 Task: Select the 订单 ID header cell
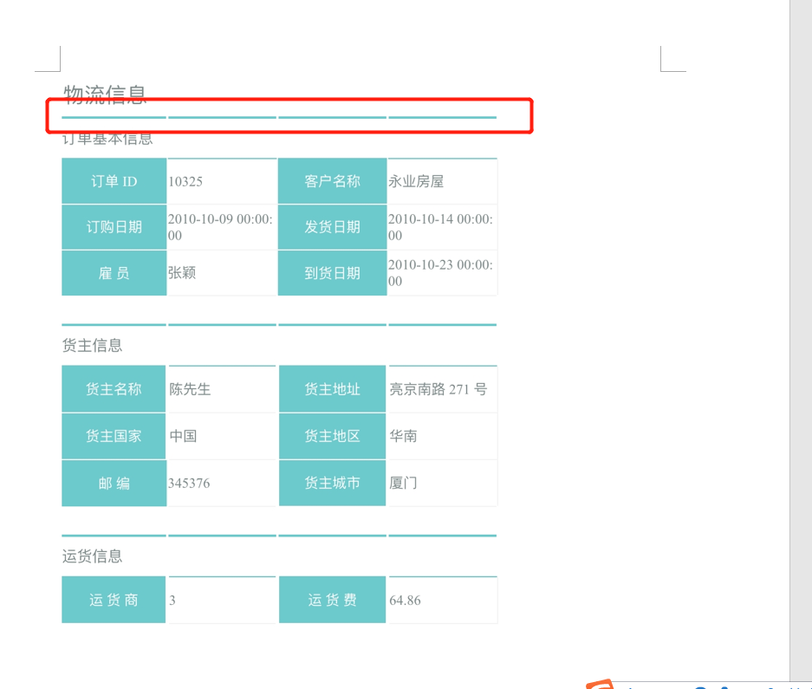(x=114, y=181)
